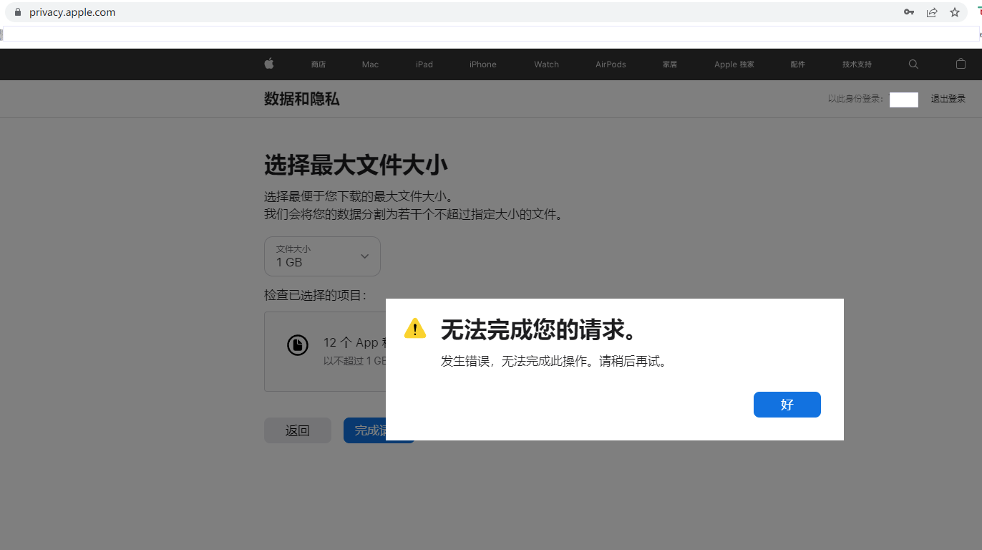Click the 我们会将您的数据分割 description line
Screen dimensions: 982x550
(x=413, y=214)
